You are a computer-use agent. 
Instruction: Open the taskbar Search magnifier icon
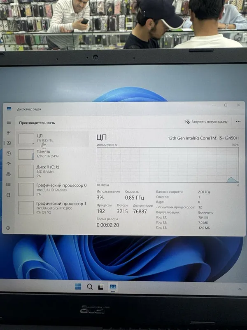click(x=90, y=287)
